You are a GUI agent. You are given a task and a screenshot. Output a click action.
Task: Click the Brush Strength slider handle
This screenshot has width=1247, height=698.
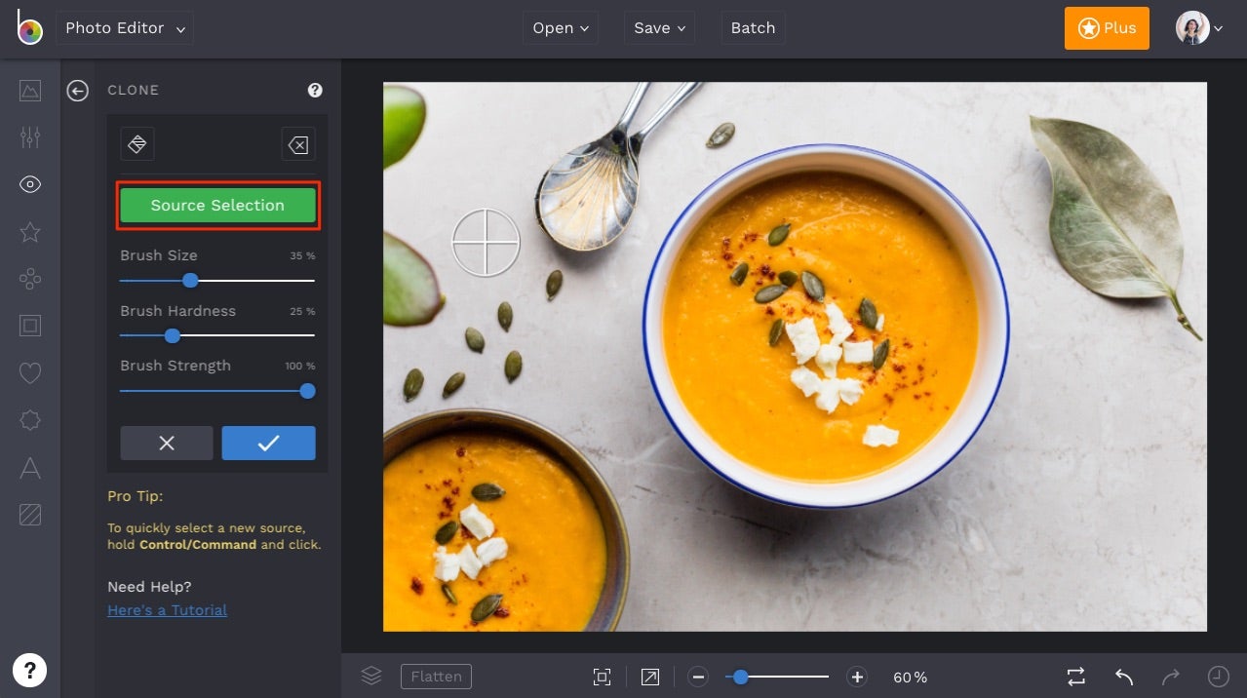[x=308, y=391]
